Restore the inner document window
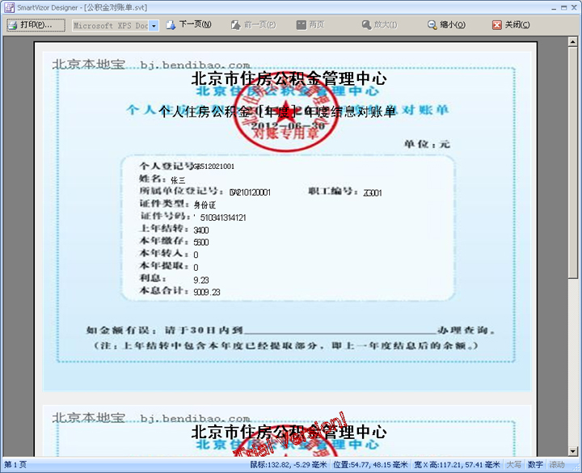The height and width of the screenshot is (473, 582). tap(564, 7)
